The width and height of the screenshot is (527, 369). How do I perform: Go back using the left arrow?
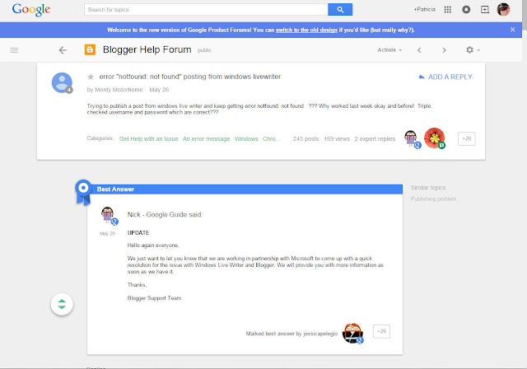pos(63,50)
